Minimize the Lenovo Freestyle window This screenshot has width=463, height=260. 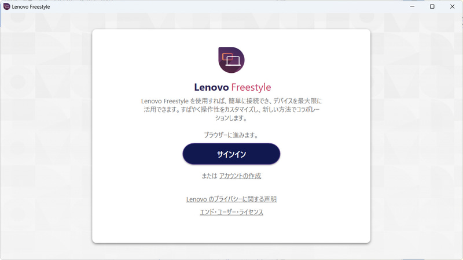pos(412,6)
